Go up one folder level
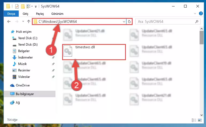 pyautogui.click(x=29, y=21)
